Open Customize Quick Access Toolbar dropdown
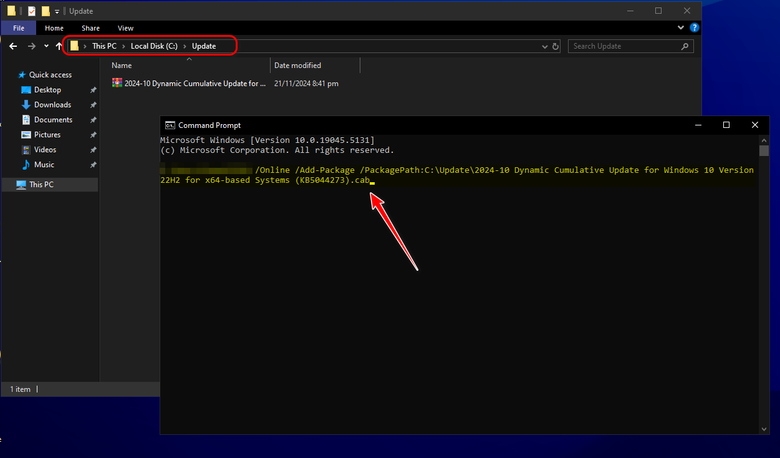This screenshot has width=780, height=458. pyautogui.click(x=57, y=11)
